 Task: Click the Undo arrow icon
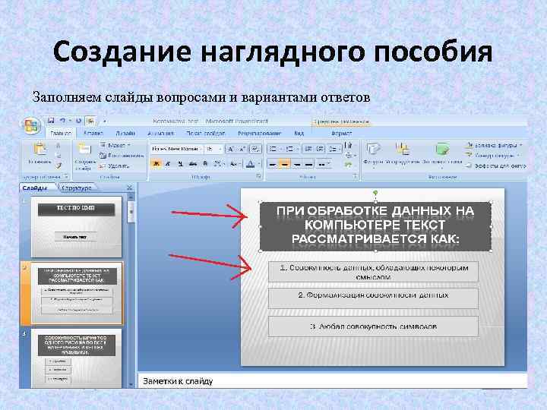63,121
